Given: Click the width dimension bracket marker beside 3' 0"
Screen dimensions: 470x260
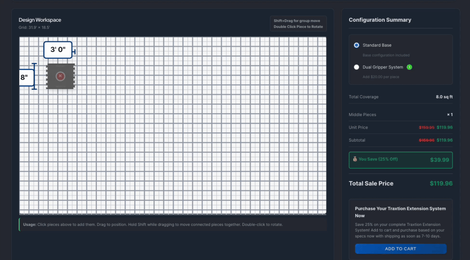Looking at the screenshot, I should (74, 51).
